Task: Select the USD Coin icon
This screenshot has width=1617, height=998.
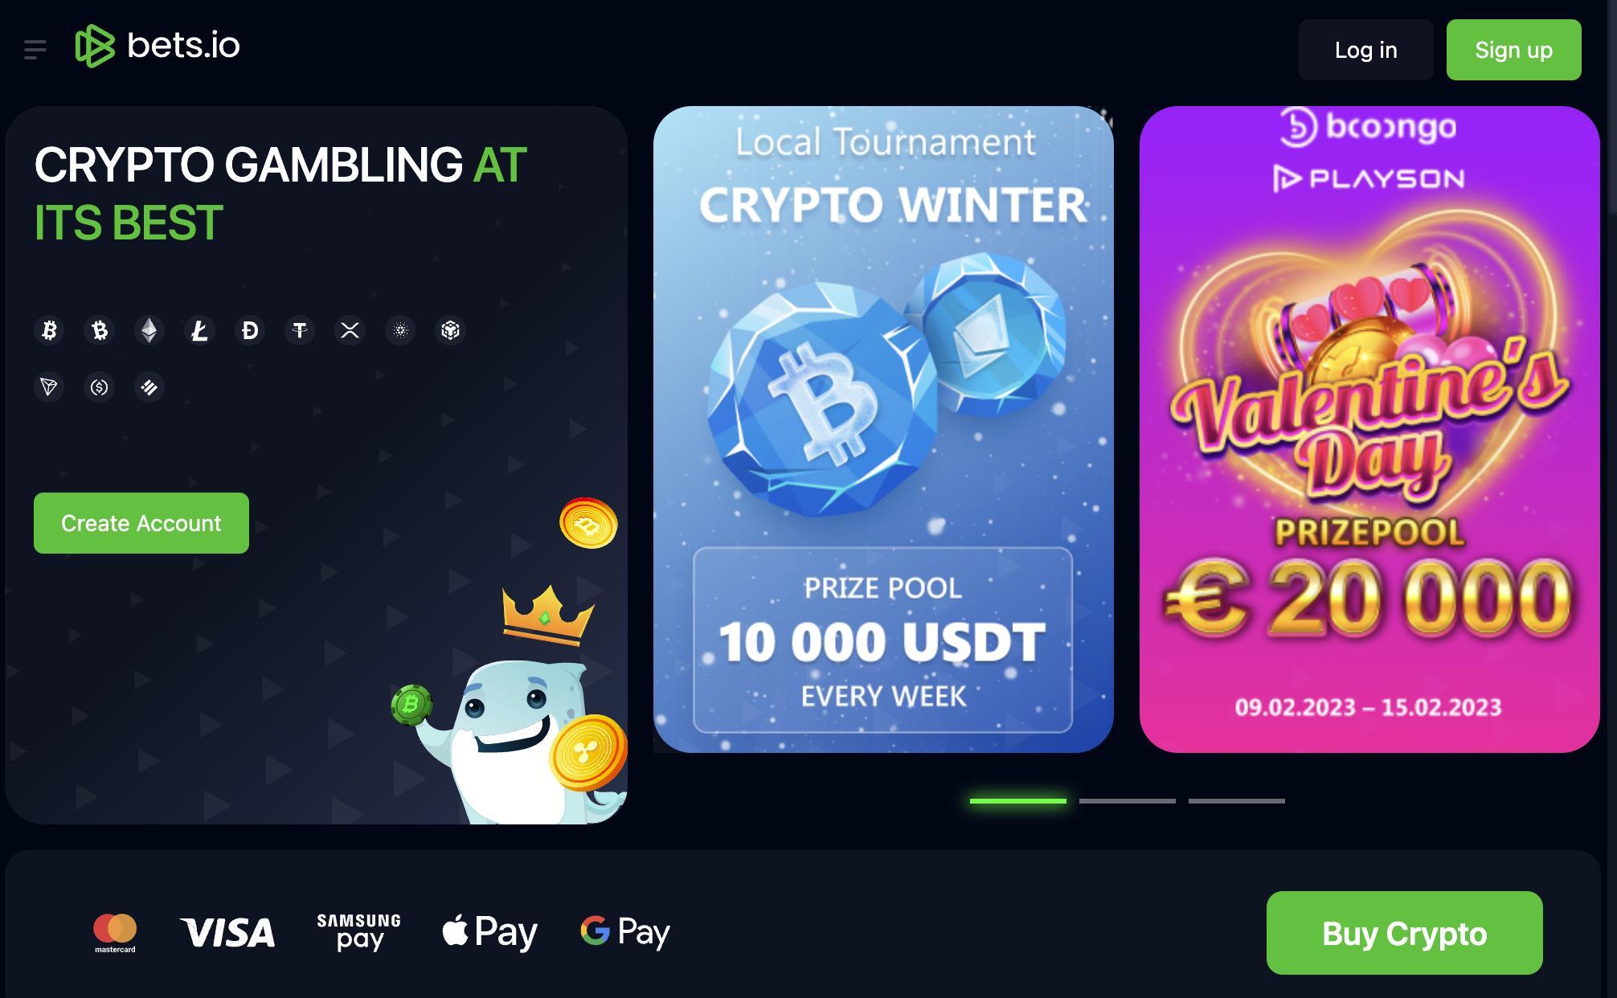Action: (100, 387)
